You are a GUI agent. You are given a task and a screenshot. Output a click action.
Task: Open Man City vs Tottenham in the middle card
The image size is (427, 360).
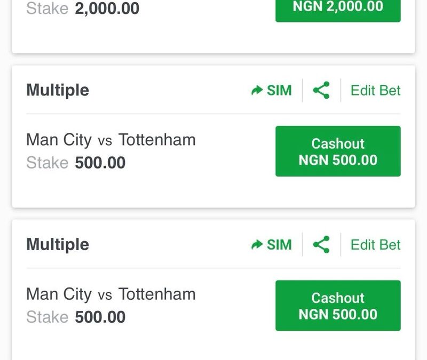point(111,140)
